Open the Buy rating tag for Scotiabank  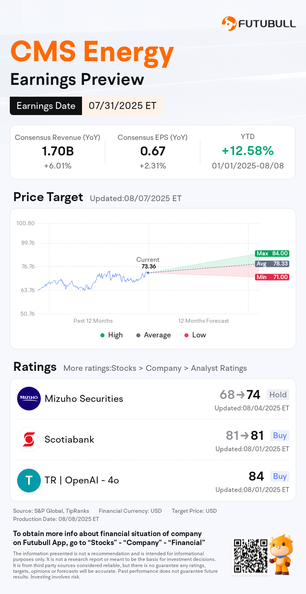pos(280,435)
